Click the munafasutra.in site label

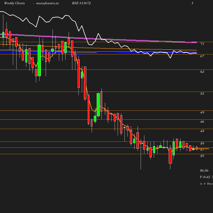pyautogui.click(x=47, y=3)
